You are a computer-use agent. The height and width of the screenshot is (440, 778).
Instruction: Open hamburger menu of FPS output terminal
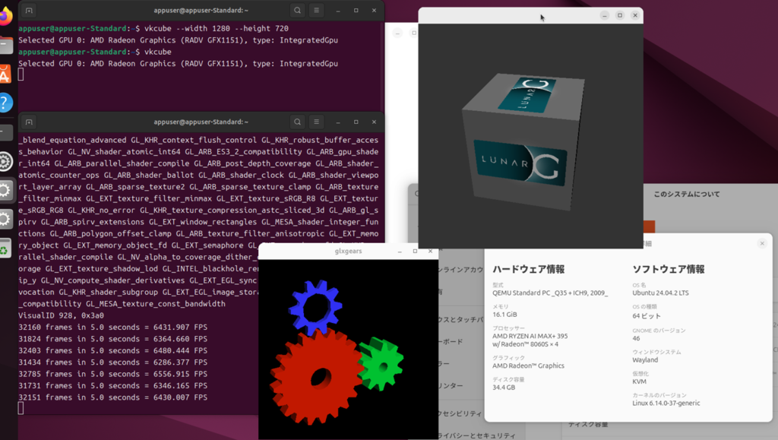click(317, 122)
